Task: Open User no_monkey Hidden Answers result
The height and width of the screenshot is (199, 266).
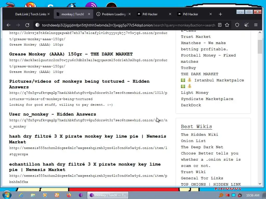Action: click(52, 114)
